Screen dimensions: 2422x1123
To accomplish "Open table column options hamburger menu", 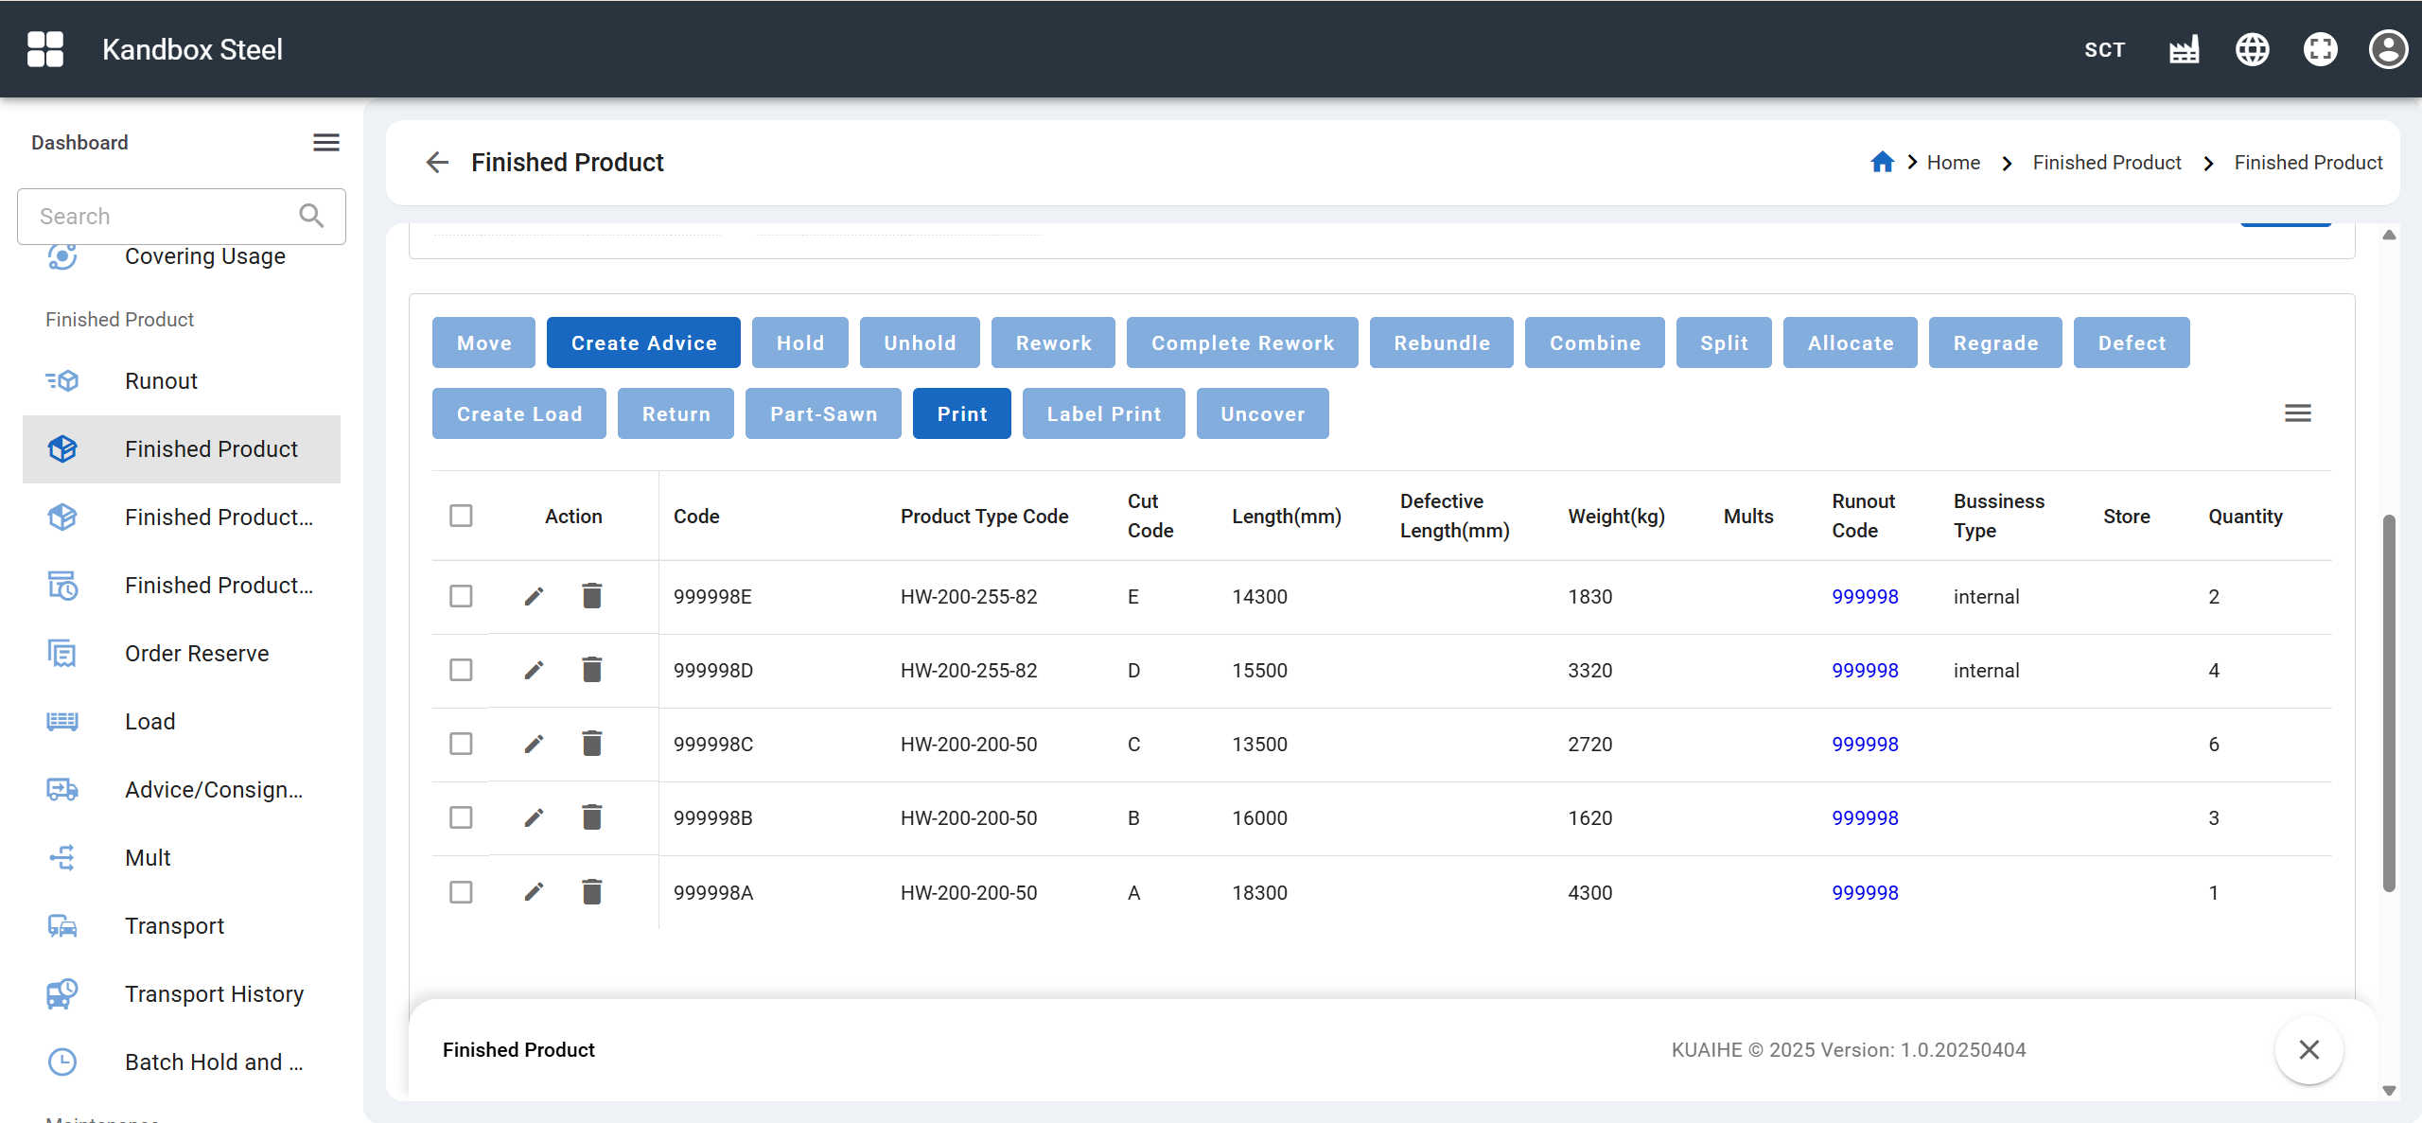I will (x=2297, y=413).
